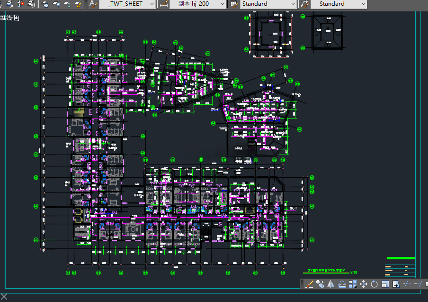This screenshot has height=302, width=428.
Task: Open the Dimension Style manager icon
Action: click(163, 4)
